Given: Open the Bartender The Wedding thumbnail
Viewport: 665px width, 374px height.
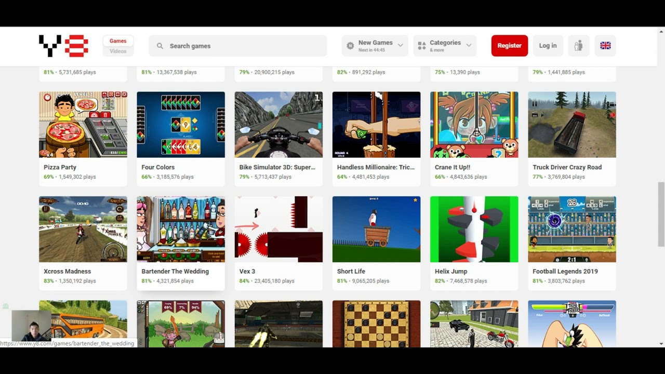Looking at the screenshot, I should 181,229.
